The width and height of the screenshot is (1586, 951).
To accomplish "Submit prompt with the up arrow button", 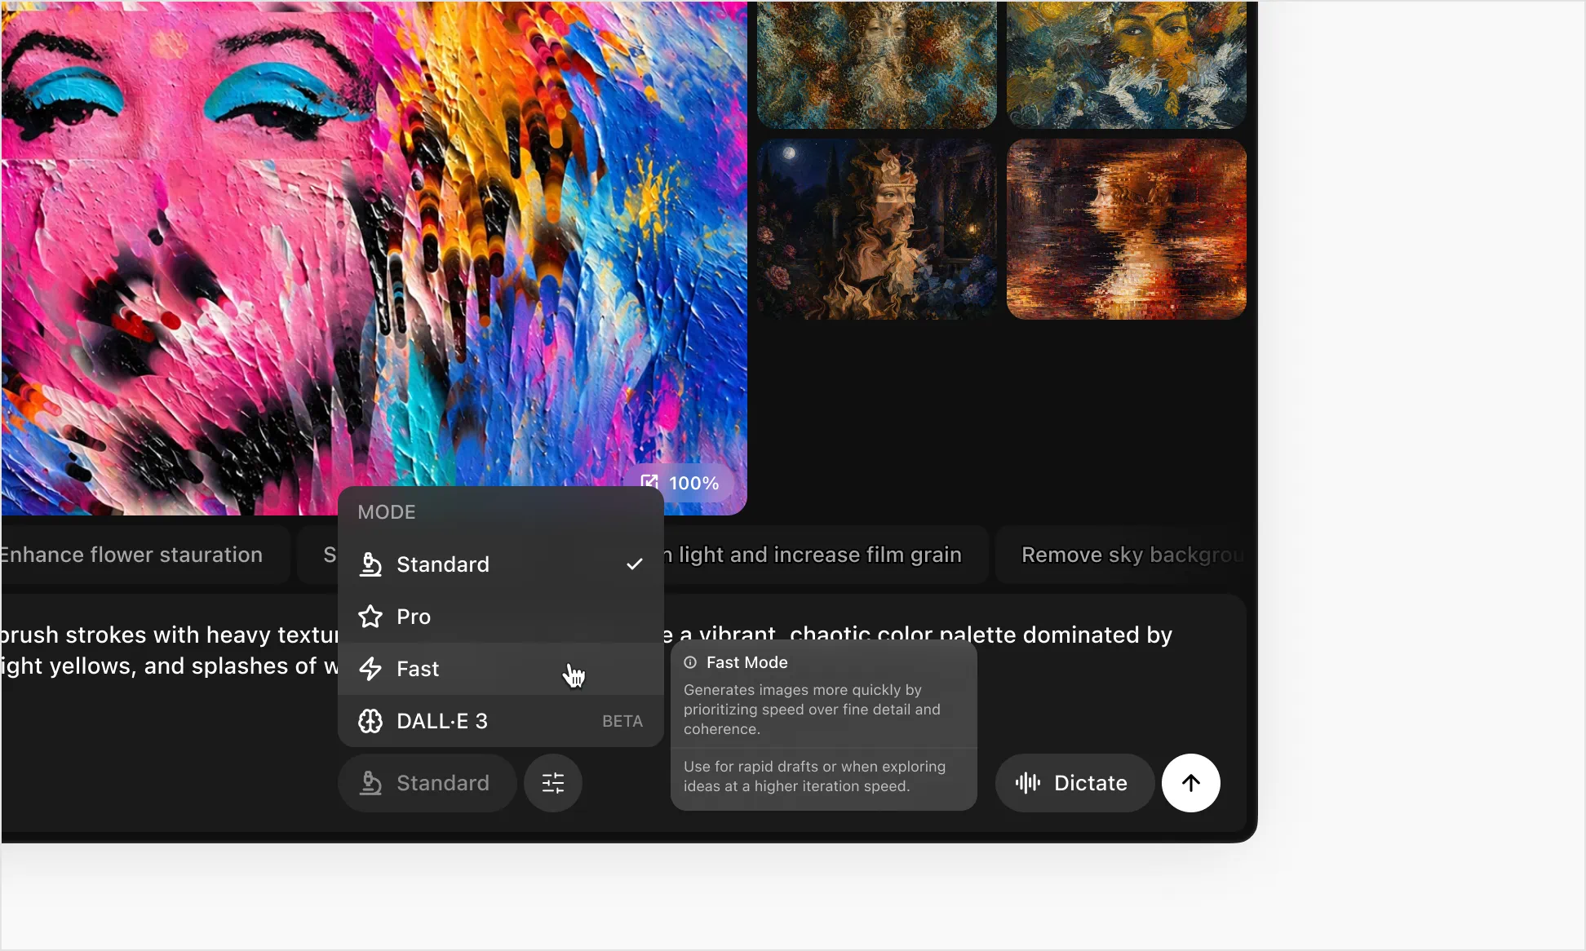I will (1191, 783).
